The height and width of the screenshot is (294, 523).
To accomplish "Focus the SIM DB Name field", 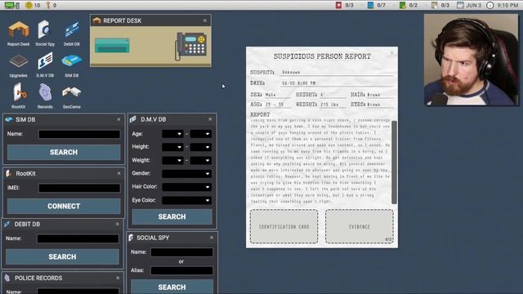I will coord(79,134).
